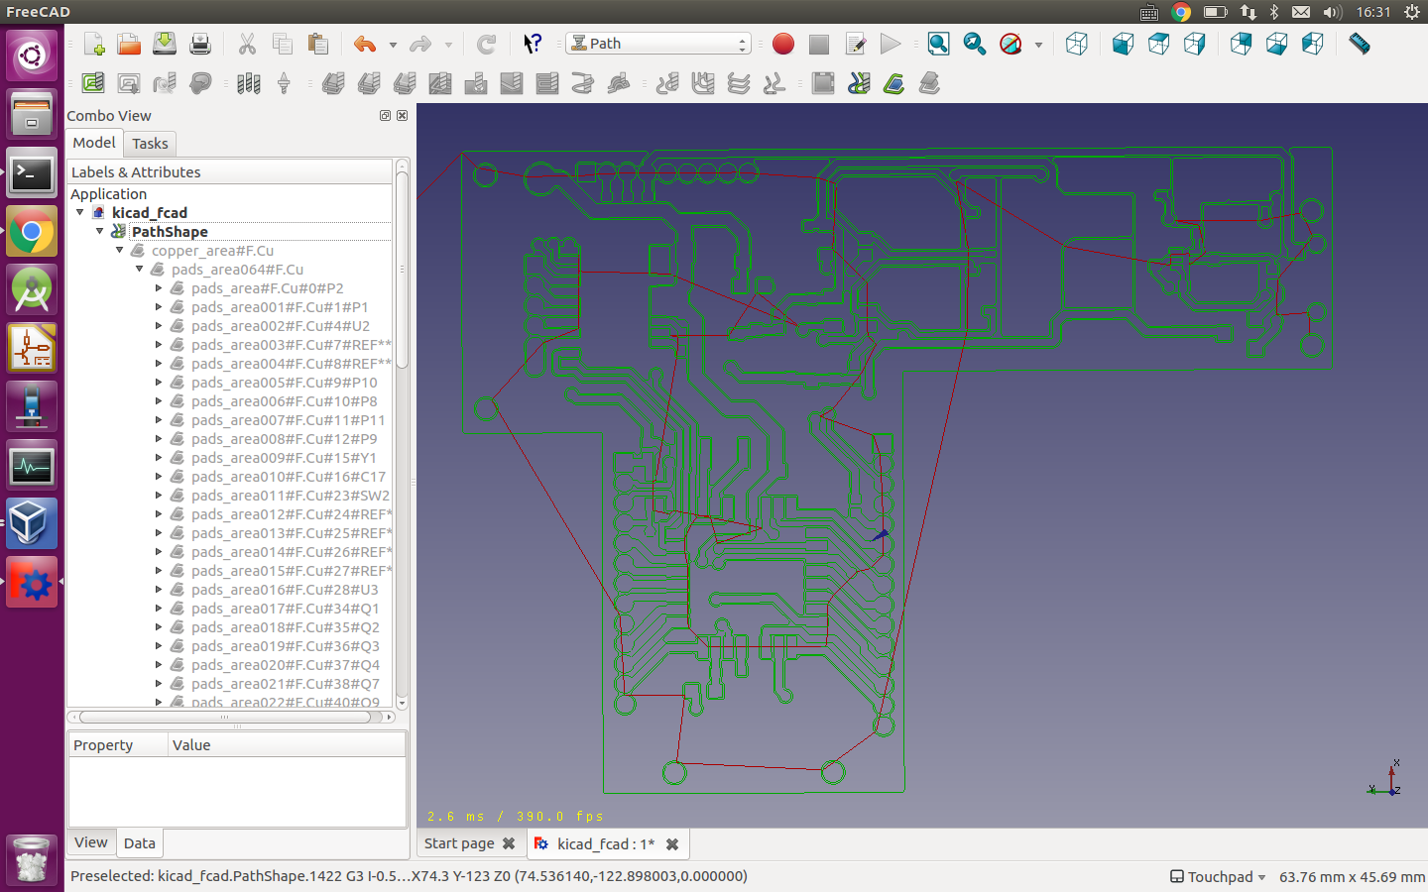Switch to the Tasks tab
Image resolution: width=1428 pixels, height=892 pixels.
click(150, 144)
